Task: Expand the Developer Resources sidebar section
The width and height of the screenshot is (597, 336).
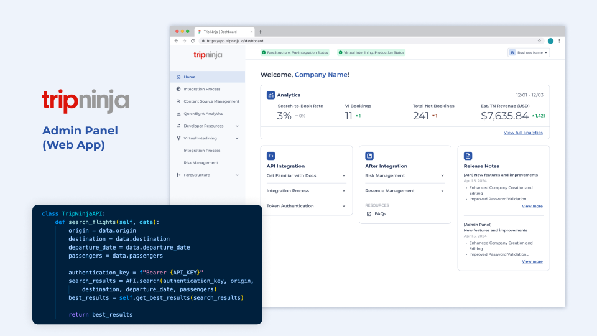Action: click(x=237, y=126)
